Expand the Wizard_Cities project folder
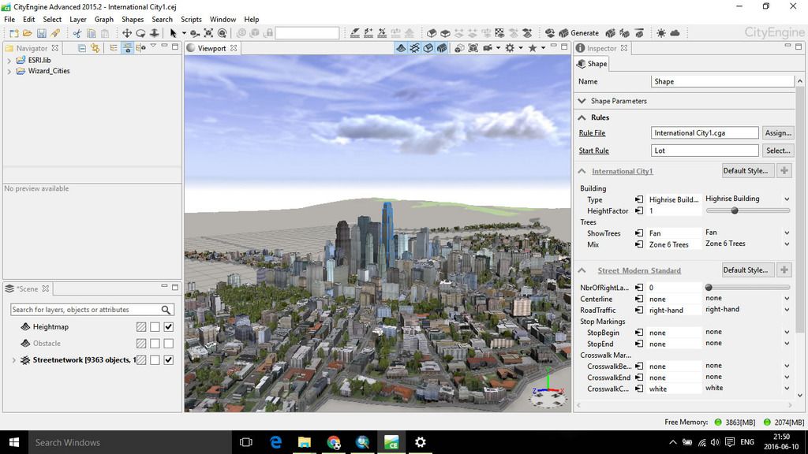808x454 pixels. [9, 71]
